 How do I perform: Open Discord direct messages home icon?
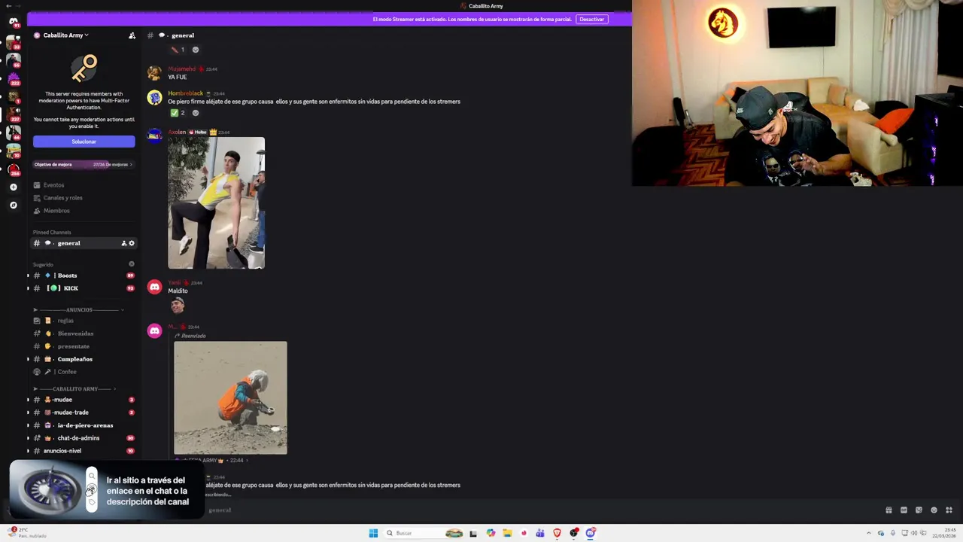coord(13,22)
